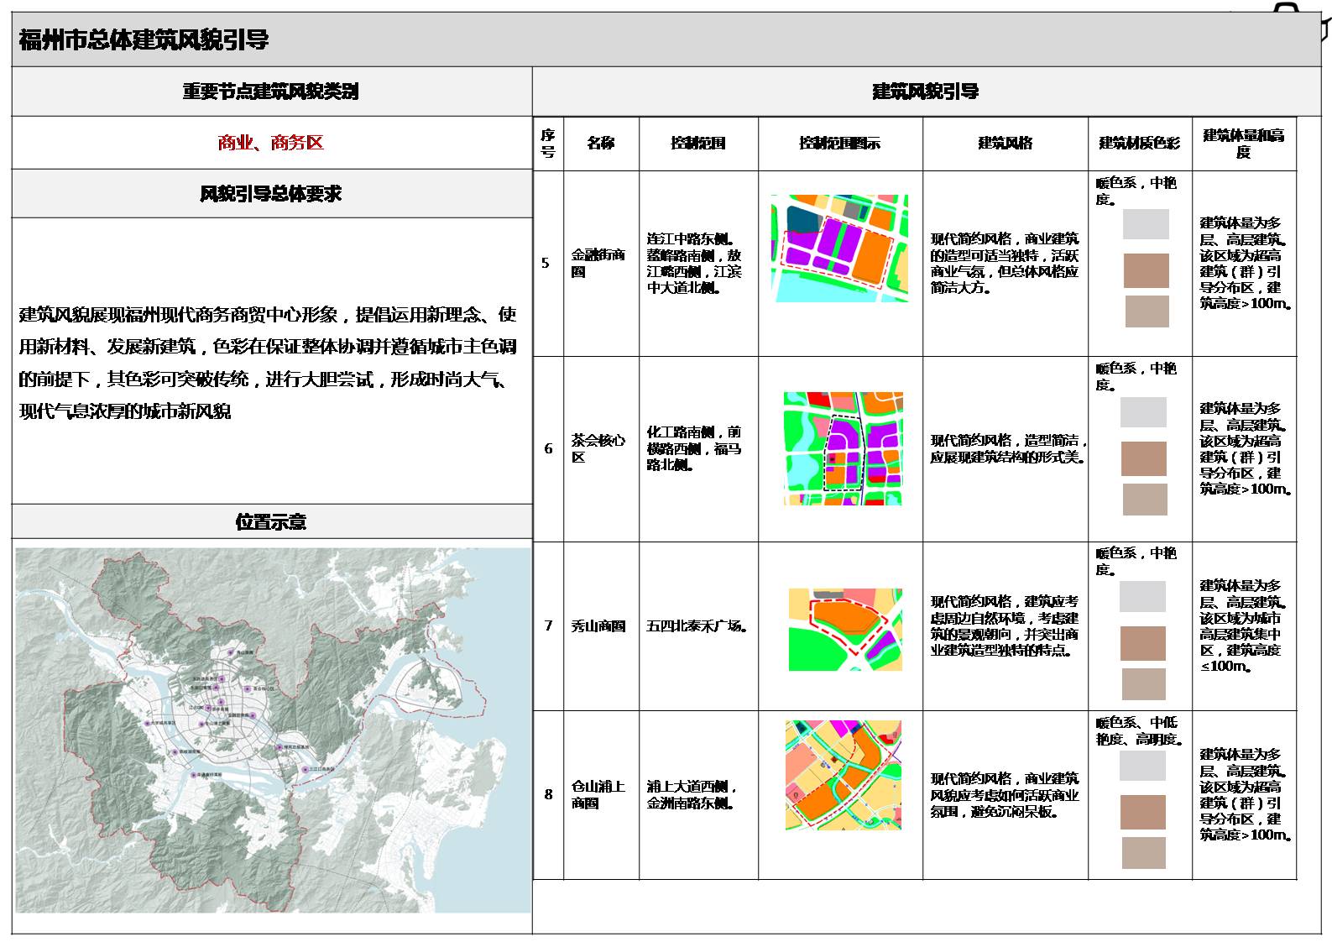Image resolution: width=1332 pixels, height=942 pixels.
Task: Click the 风貌引导总体要求 section heading
Action: pos(270,194)
